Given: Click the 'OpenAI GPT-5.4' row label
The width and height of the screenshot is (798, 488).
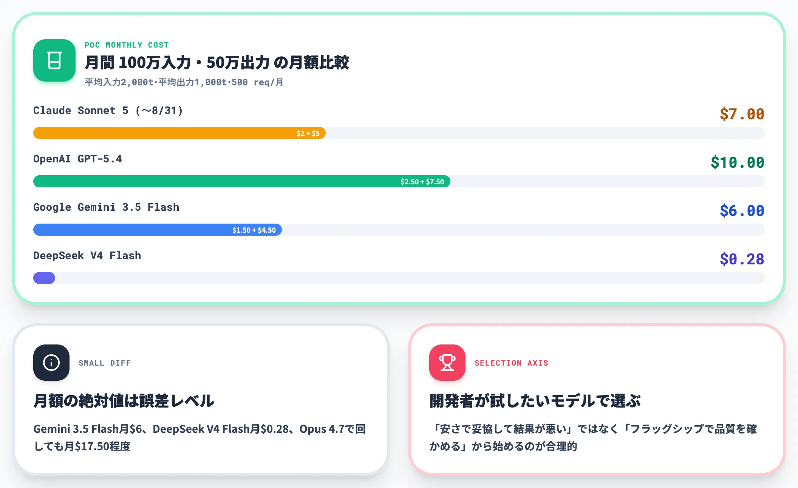Looking at the screenshot, I should 77,159.
